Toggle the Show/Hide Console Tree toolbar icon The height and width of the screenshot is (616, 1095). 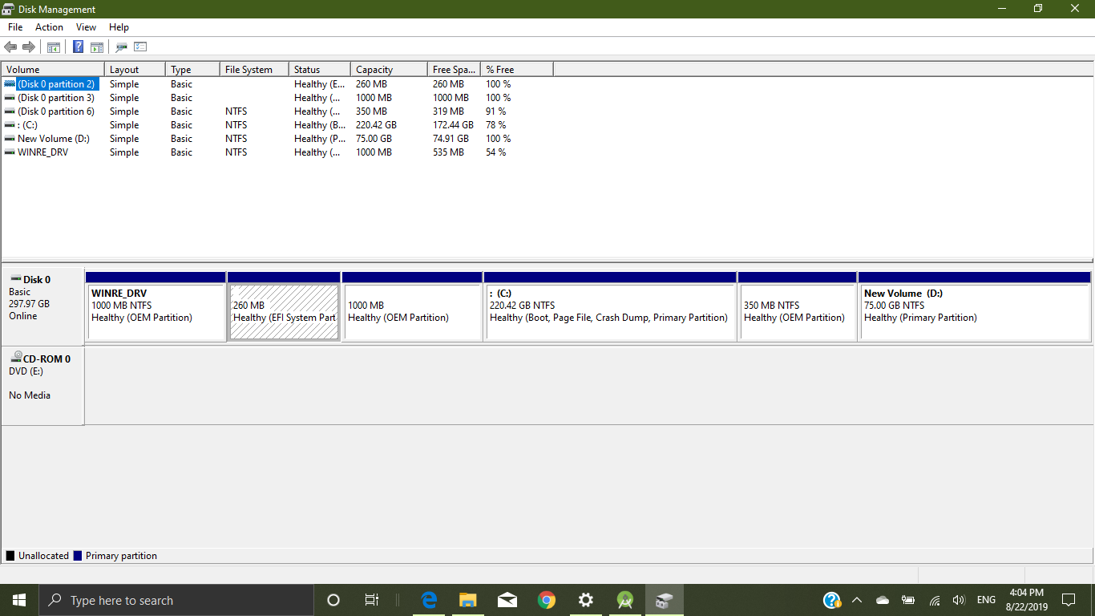coord(54,47)
